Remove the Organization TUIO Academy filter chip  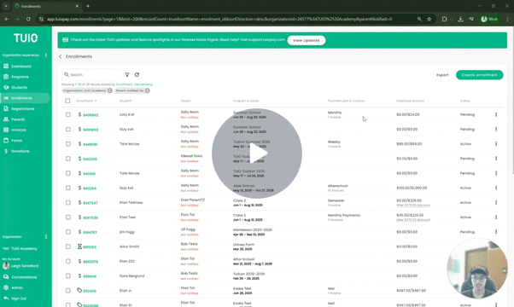click(110, 90)
